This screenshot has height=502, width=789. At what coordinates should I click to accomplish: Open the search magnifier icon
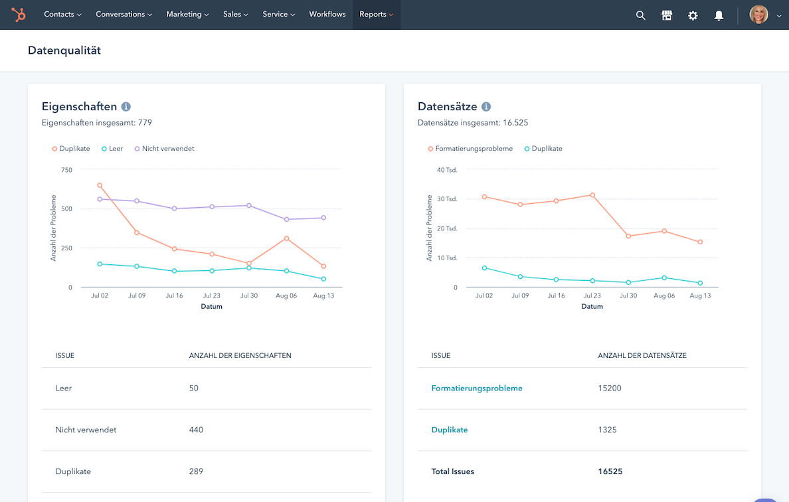click(x=640, y=15)
